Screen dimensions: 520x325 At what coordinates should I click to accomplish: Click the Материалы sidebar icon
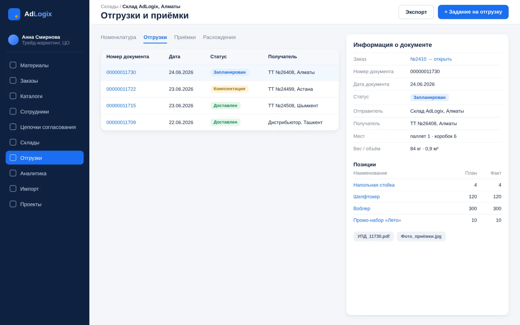13,65
